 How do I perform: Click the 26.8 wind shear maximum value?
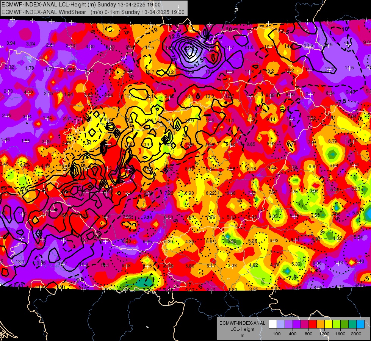click(189, 48)
